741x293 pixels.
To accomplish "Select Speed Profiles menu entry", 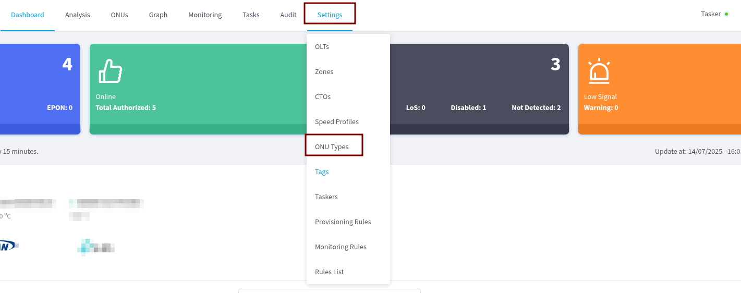I will (337, 121).
